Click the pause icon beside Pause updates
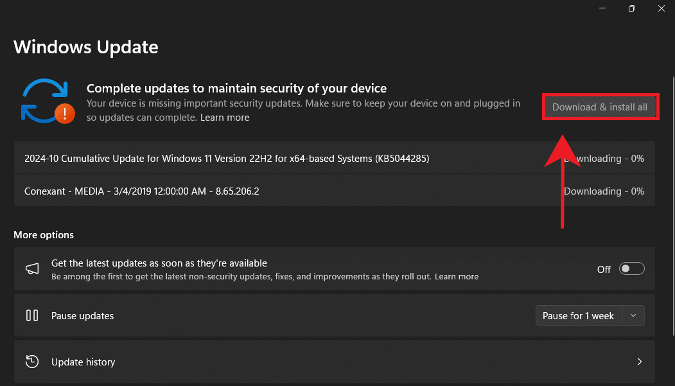Viewport: 675px width, 386px height. (x=32, y=315)
